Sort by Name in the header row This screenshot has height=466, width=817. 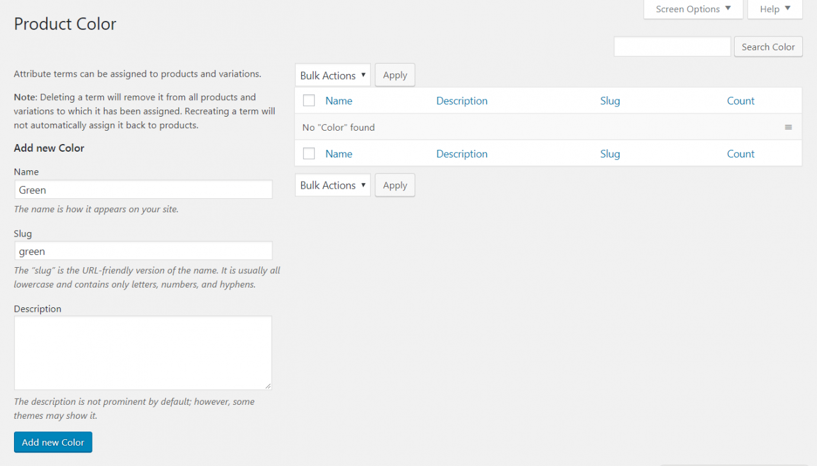coord(338,101)
